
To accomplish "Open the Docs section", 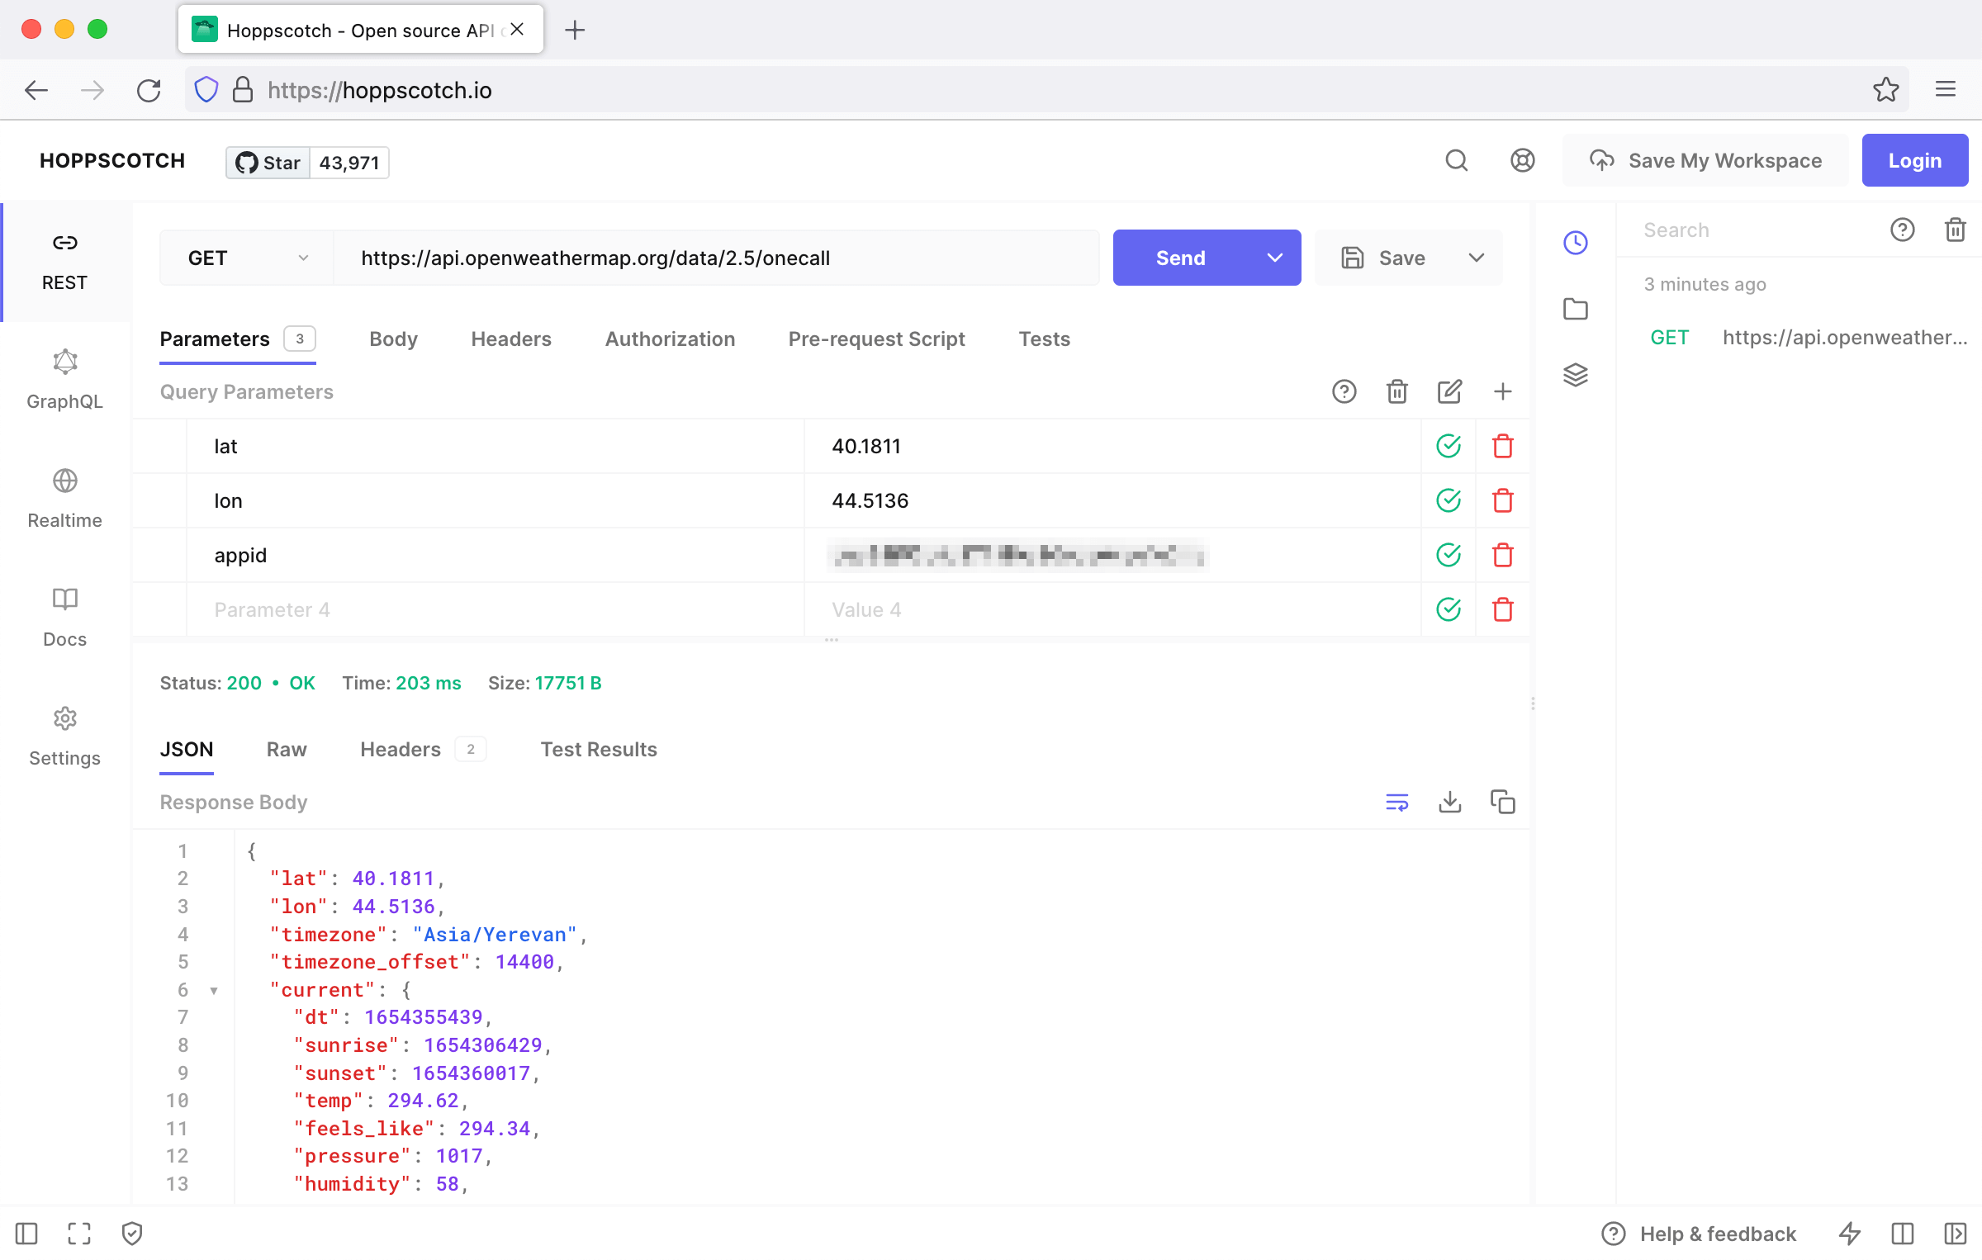I will point(64,618).
